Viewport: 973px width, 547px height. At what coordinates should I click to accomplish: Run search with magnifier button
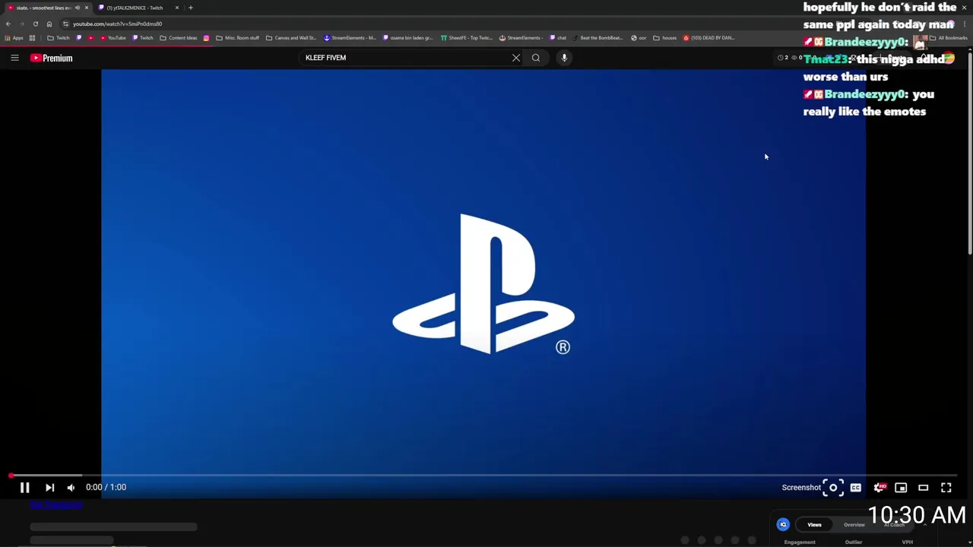tap(536, 58)
